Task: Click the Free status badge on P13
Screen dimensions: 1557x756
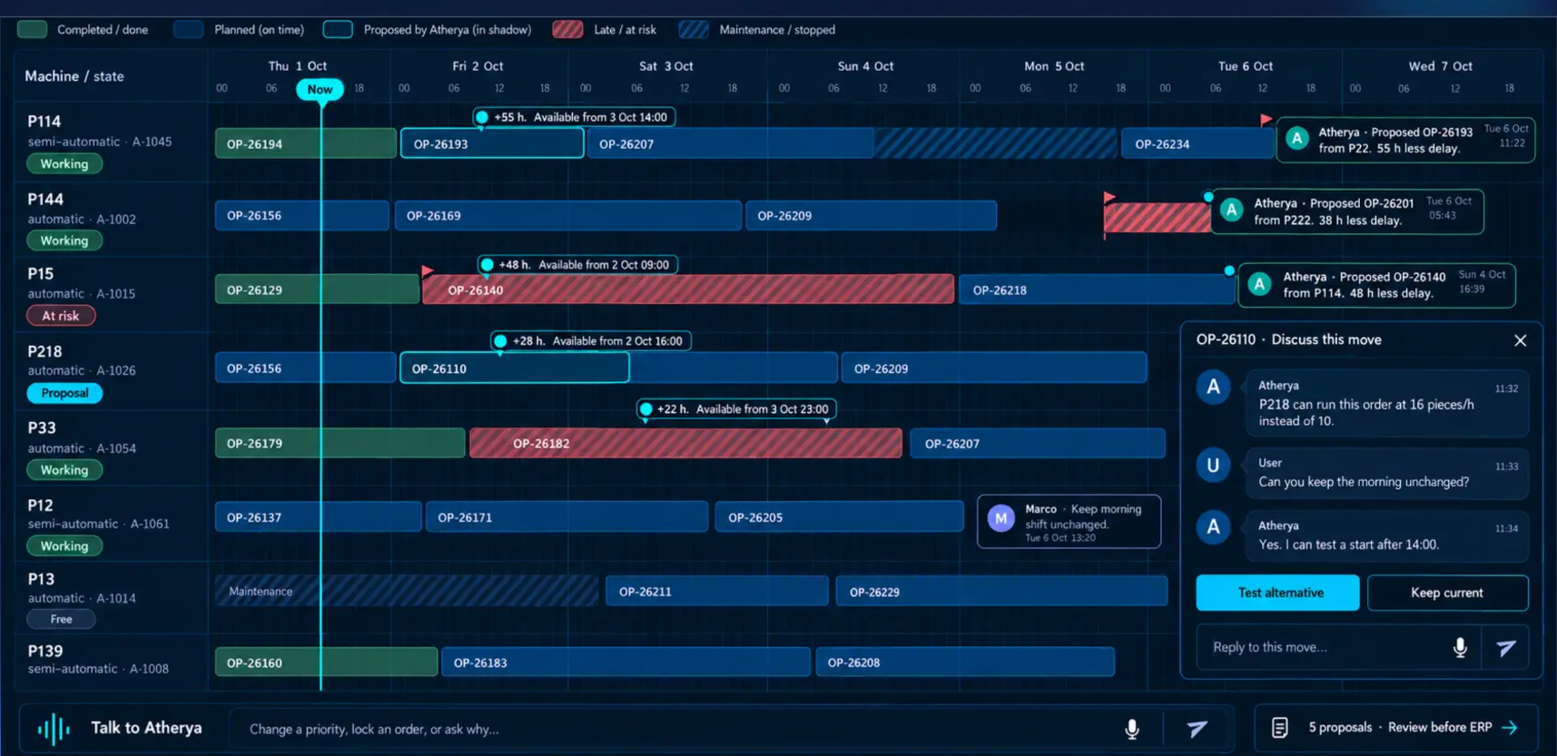Action: click(61, 619)
